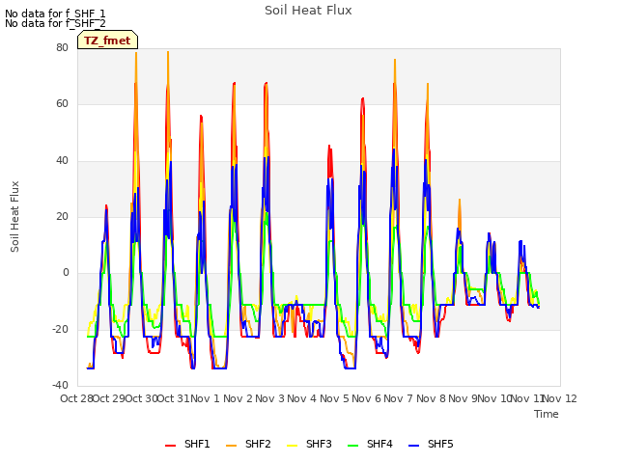Click the Time x-axis title
The image size is (618, 463).
tap(547, 414)
